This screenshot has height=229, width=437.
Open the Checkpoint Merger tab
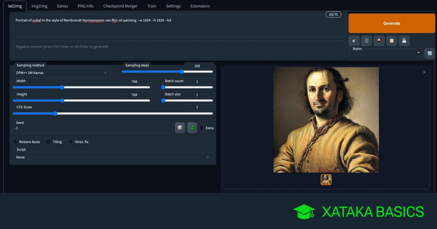(120, 6)
